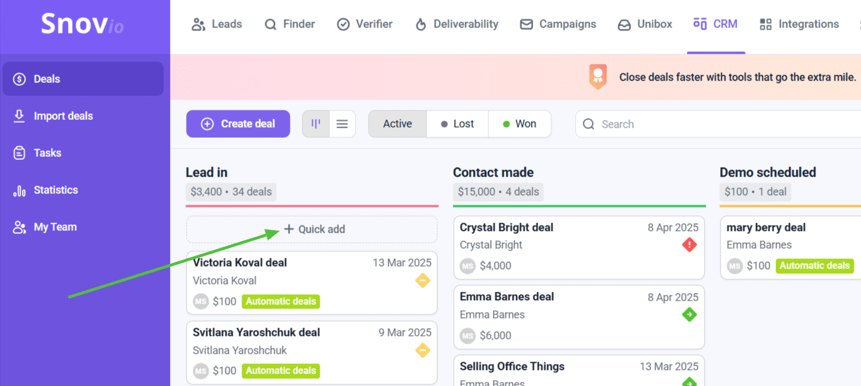The height and width of the screenshot is (386, 861).
Task: Click the deals Search field
Action: (x=716, y=124)
